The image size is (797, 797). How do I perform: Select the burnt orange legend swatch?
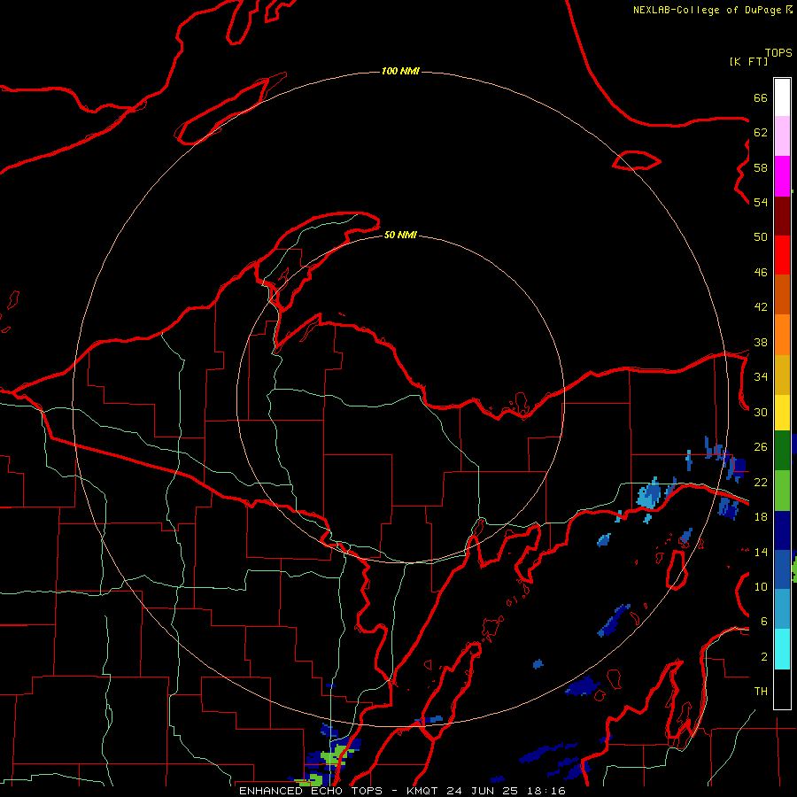click(782, 294)
